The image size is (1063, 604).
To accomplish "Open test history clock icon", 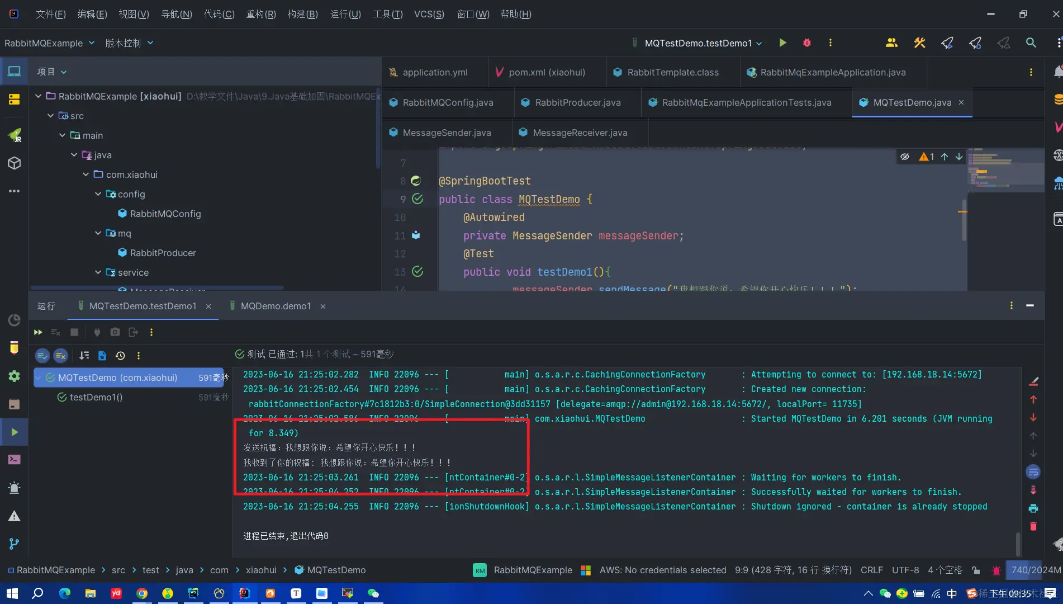I will (120, 356).
